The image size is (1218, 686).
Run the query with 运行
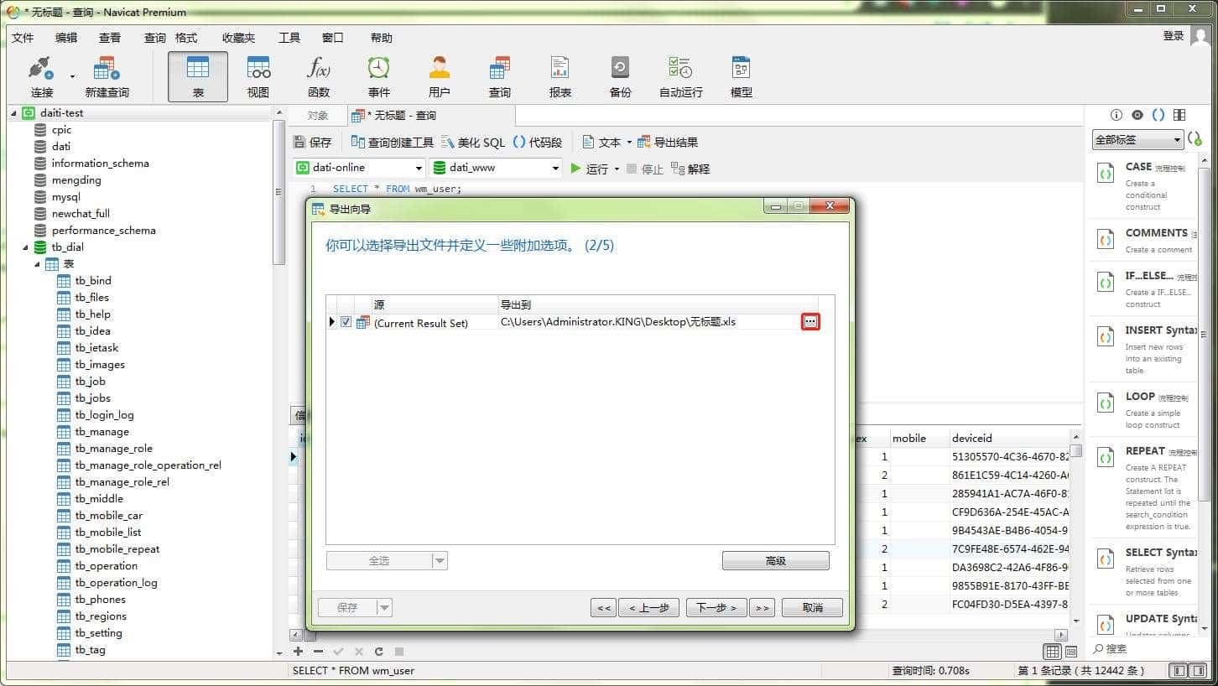597,168
